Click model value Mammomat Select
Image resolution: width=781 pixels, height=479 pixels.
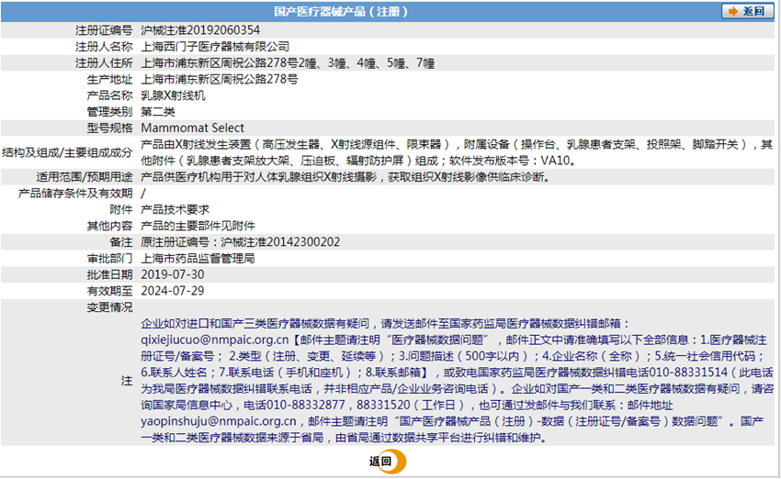[x=192, y=128]
